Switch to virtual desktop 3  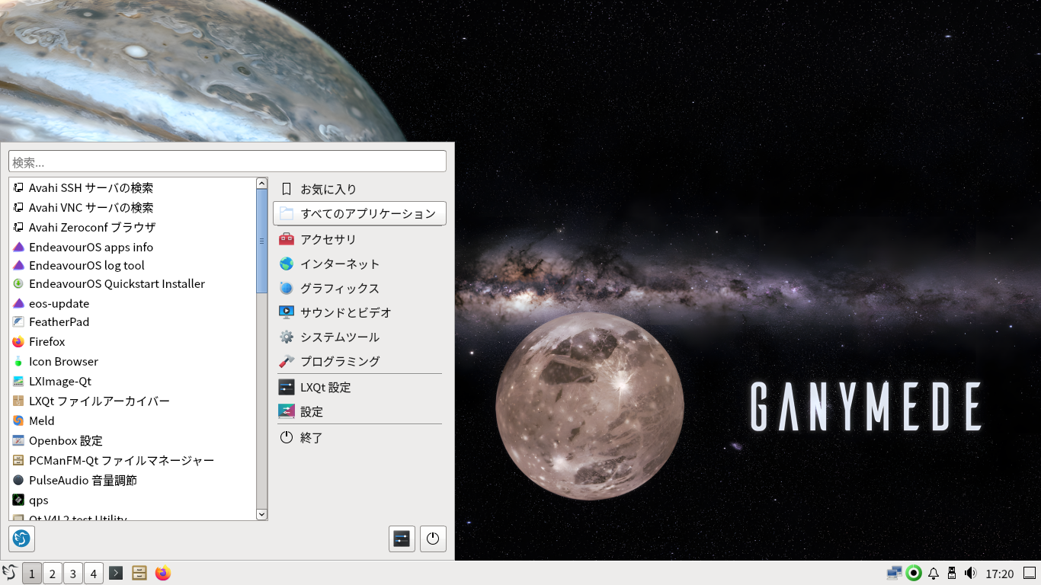click(73, 573)
